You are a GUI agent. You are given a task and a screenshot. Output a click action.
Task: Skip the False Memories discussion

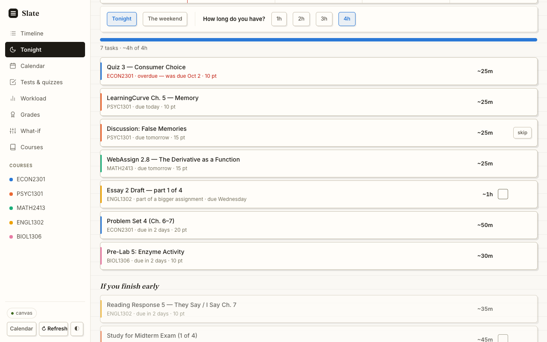522,133
